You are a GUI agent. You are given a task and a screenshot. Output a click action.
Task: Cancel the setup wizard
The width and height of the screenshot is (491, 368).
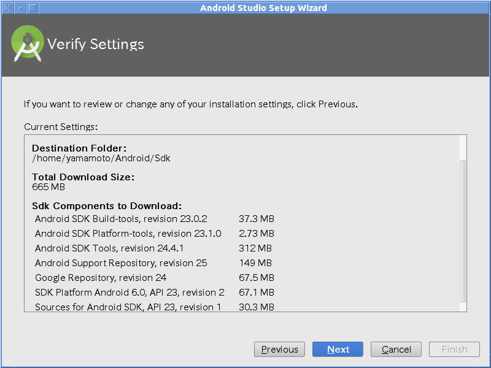tap(396, 349)
